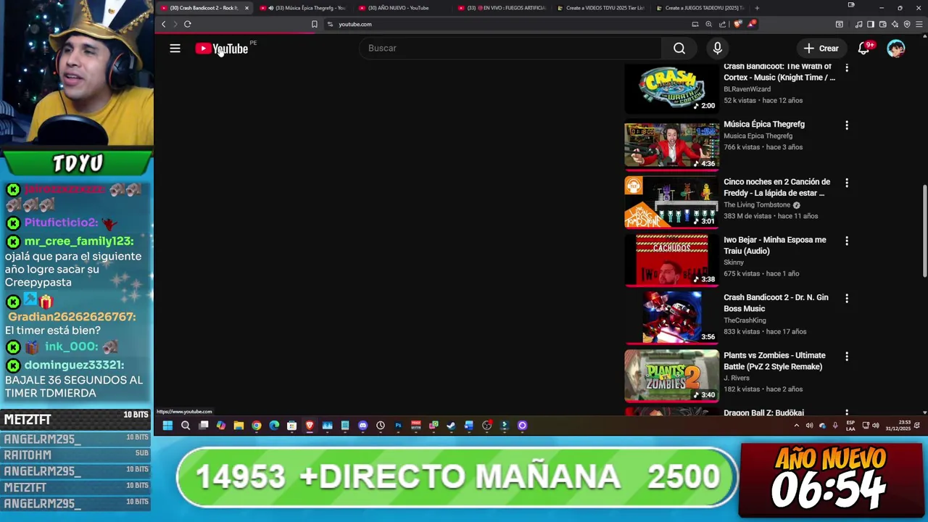Visit Skinny channel
Image resolution: width=928 pixels, height=522 pixels.
pos(734,262)
